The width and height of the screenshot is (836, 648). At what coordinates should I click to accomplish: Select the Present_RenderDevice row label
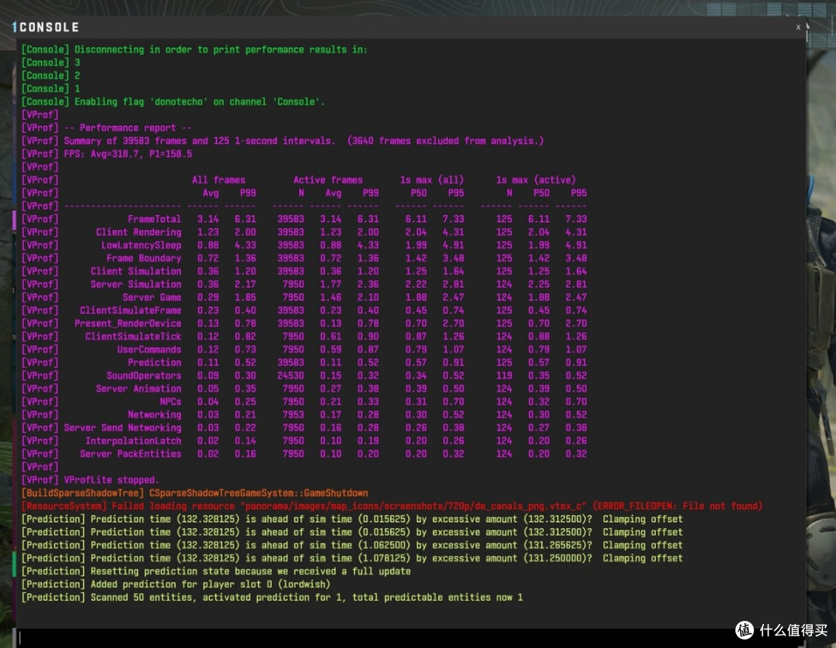pyautogui.click(x=128, y=324)
